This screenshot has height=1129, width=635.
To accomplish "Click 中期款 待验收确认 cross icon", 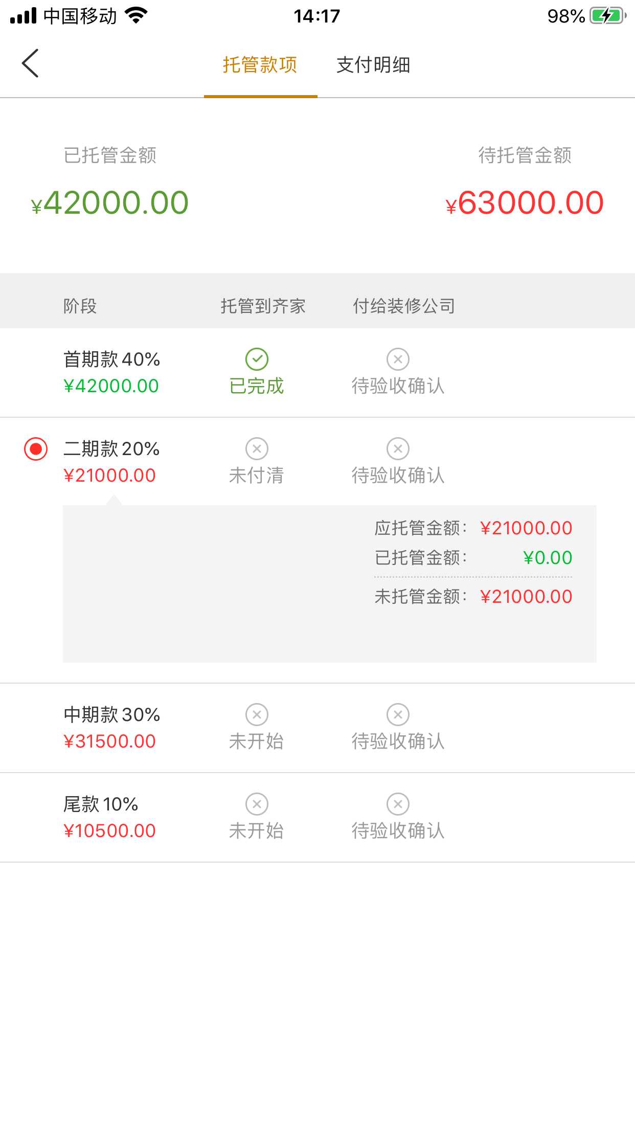I will coord(398,714).
